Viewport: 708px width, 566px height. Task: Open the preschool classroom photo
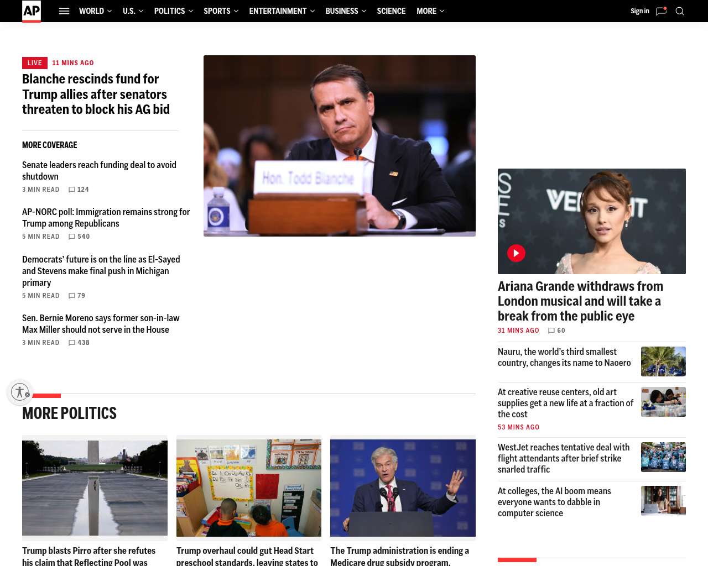pyautogui.click(x=249, y=488)
